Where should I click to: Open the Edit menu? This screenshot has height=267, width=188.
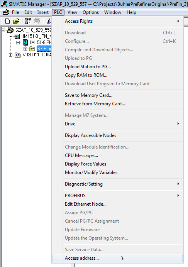click(x=28, y=12)
